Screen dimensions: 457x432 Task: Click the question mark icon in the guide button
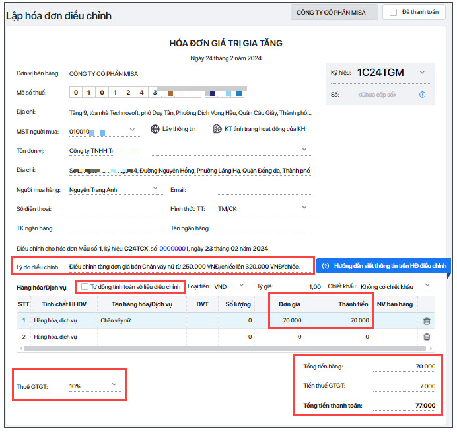pos(326,266)
